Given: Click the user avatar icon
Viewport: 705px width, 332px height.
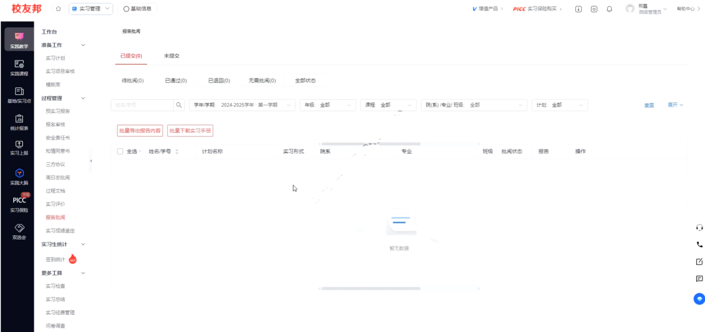Looking at the screenshot, I should (630, 9).
